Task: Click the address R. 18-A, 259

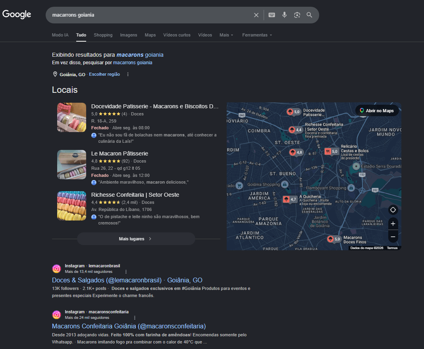Action: [x=104, y=121]
